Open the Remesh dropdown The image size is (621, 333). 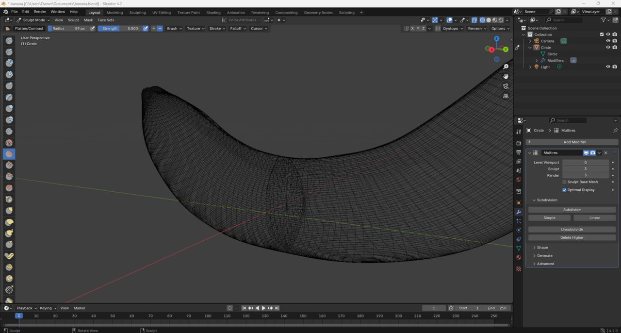coord(476,29)
